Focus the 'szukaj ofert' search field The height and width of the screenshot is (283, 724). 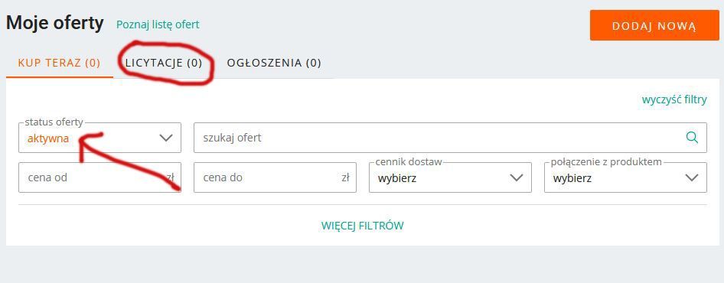[x=450, y=138]
